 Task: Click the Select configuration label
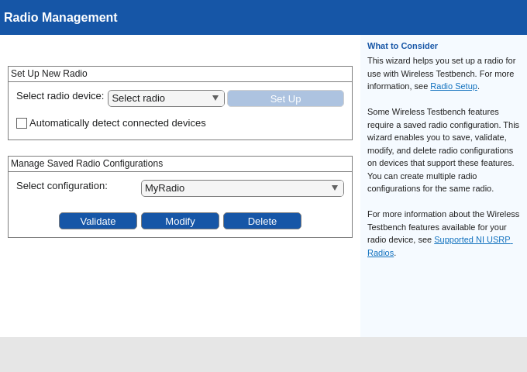pos(62,186)
